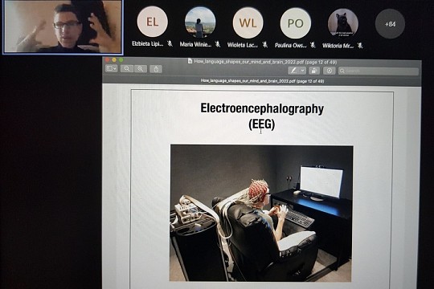Click the EEG lab photo on slide

pos(261,213)
